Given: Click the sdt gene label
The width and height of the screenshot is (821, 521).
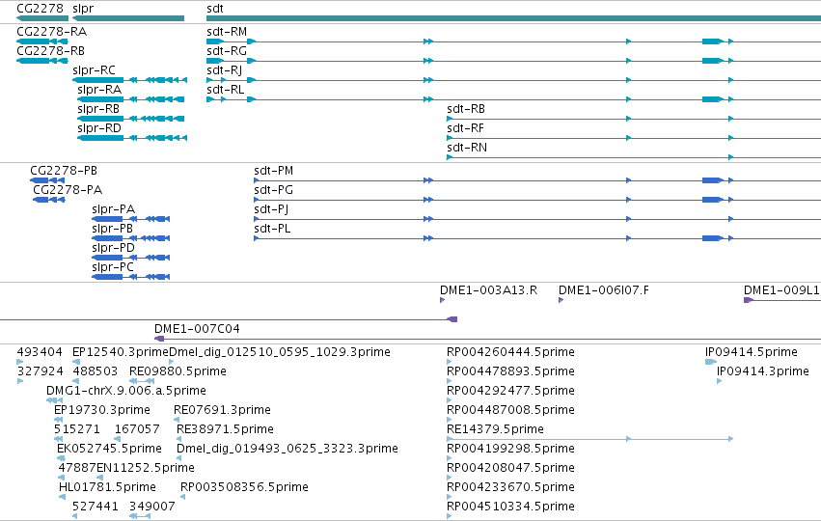Looking at the screenshot, I should (215, 9).
